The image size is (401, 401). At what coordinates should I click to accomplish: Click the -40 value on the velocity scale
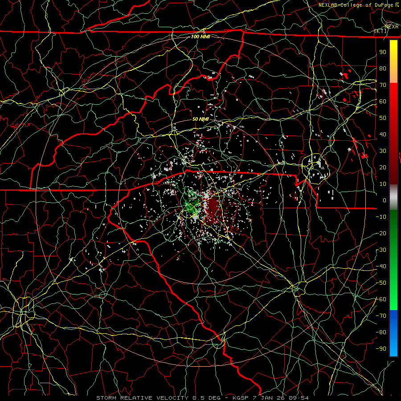pos(381,266)
